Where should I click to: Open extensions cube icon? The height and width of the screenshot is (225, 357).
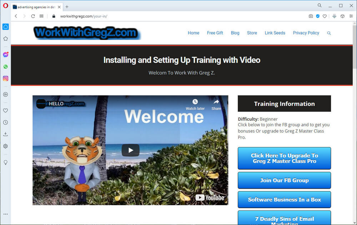[x=342, y=16]
